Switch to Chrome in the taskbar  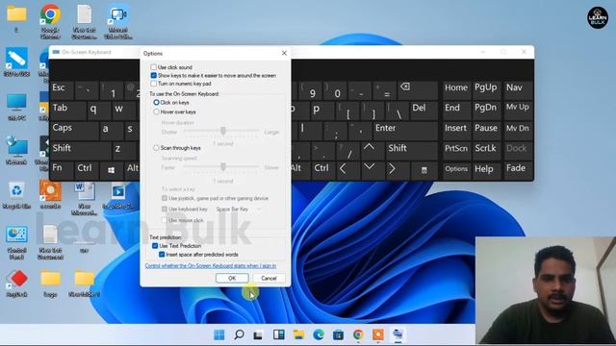[358, 334]
